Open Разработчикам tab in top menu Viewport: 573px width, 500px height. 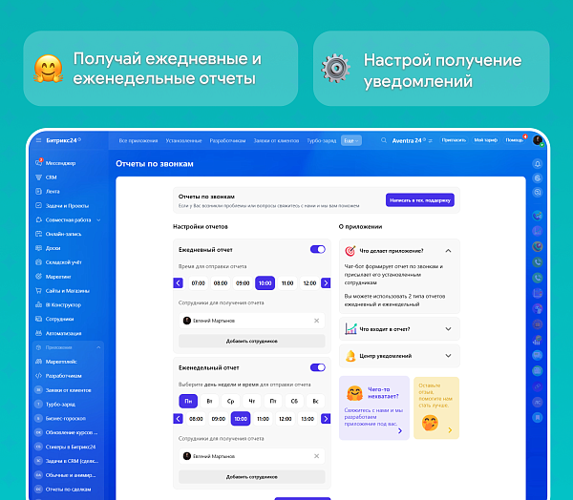(227, 140)
